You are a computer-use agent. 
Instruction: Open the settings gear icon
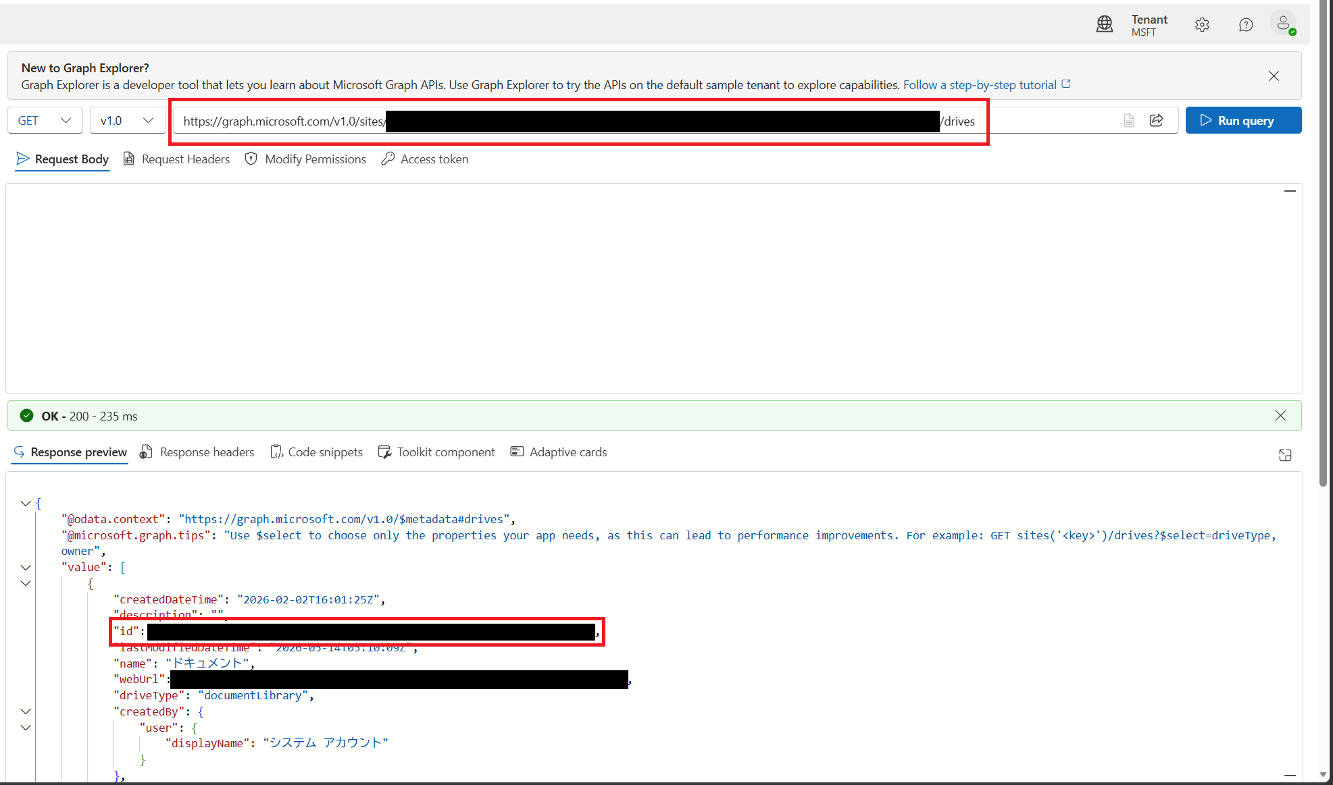1202,25
